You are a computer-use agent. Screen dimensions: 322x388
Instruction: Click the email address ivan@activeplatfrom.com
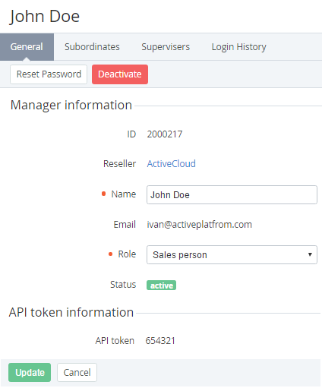[x=200, y=225]
